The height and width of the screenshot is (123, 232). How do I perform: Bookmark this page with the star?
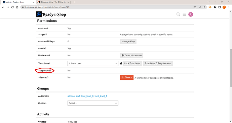coord(204,7)
